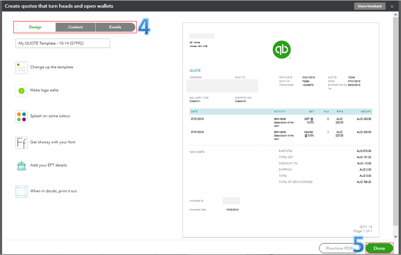
Task: Open the Emails tab
Action: pos(115,27)
